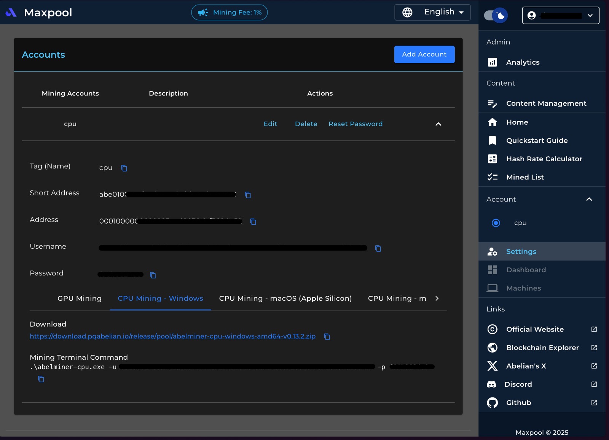
Task: Go to Mined List page
Action: [542, 177]
